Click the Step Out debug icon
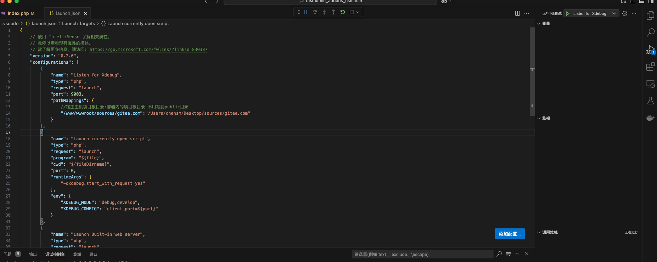The image size is (657, 262). pyautogui.click(x=333, y=12)
